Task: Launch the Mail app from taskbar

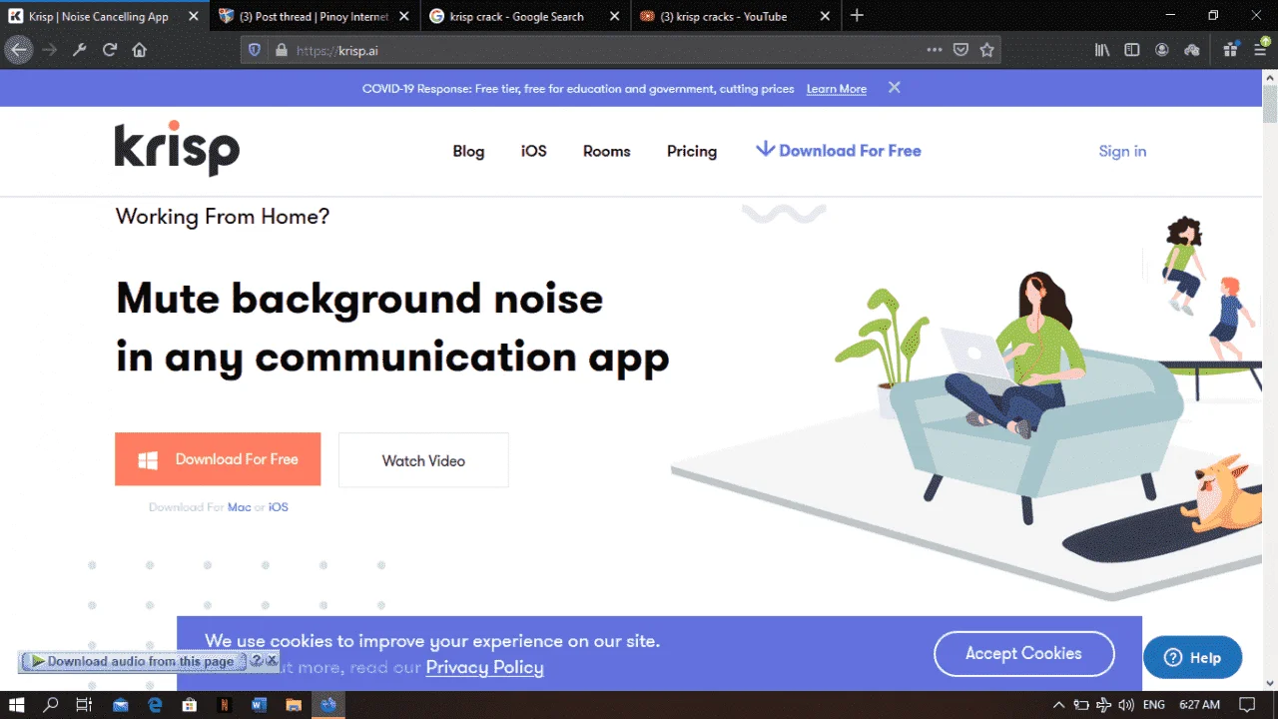Action: pyautogui.click(x=121, y=705)
